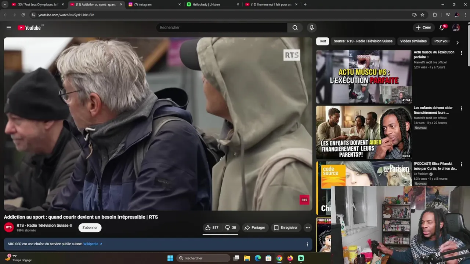The image size is (470, 264).
Task: Open options for Actu muscu #6 video
Action: point(461,53)
